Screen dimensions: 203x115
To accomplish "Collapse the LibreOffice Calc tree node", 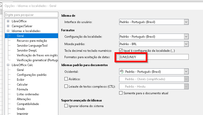I will 8,65.
